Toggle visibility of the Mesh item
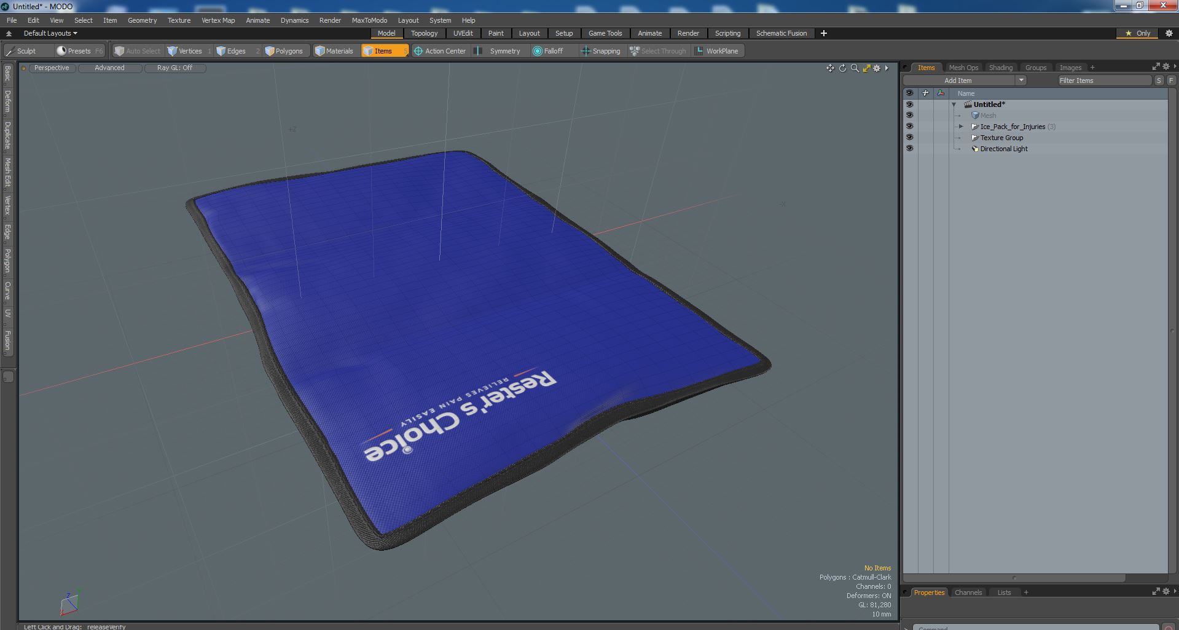This screenshot has width=1179, height=630. (909, 116)
